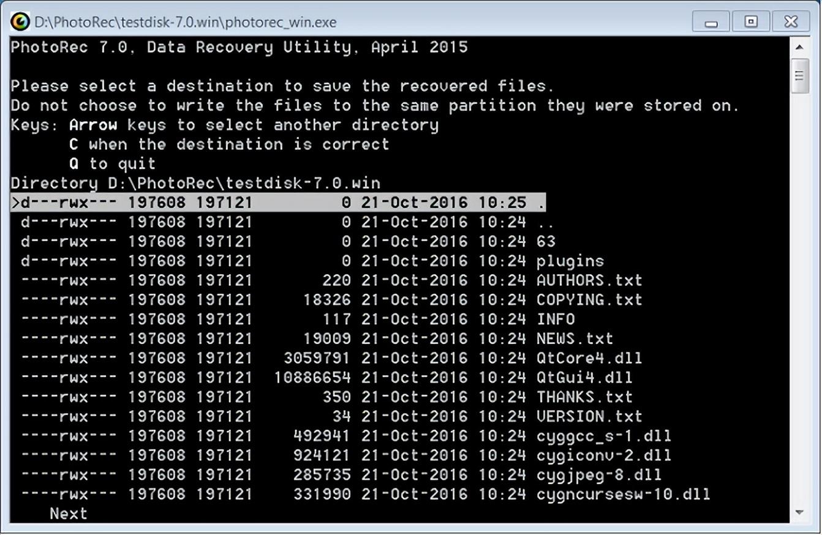The width and height of the screenshot is (822, 535).
Task: Close the photorec_win.exe window
Action: [x=791, y=22]
